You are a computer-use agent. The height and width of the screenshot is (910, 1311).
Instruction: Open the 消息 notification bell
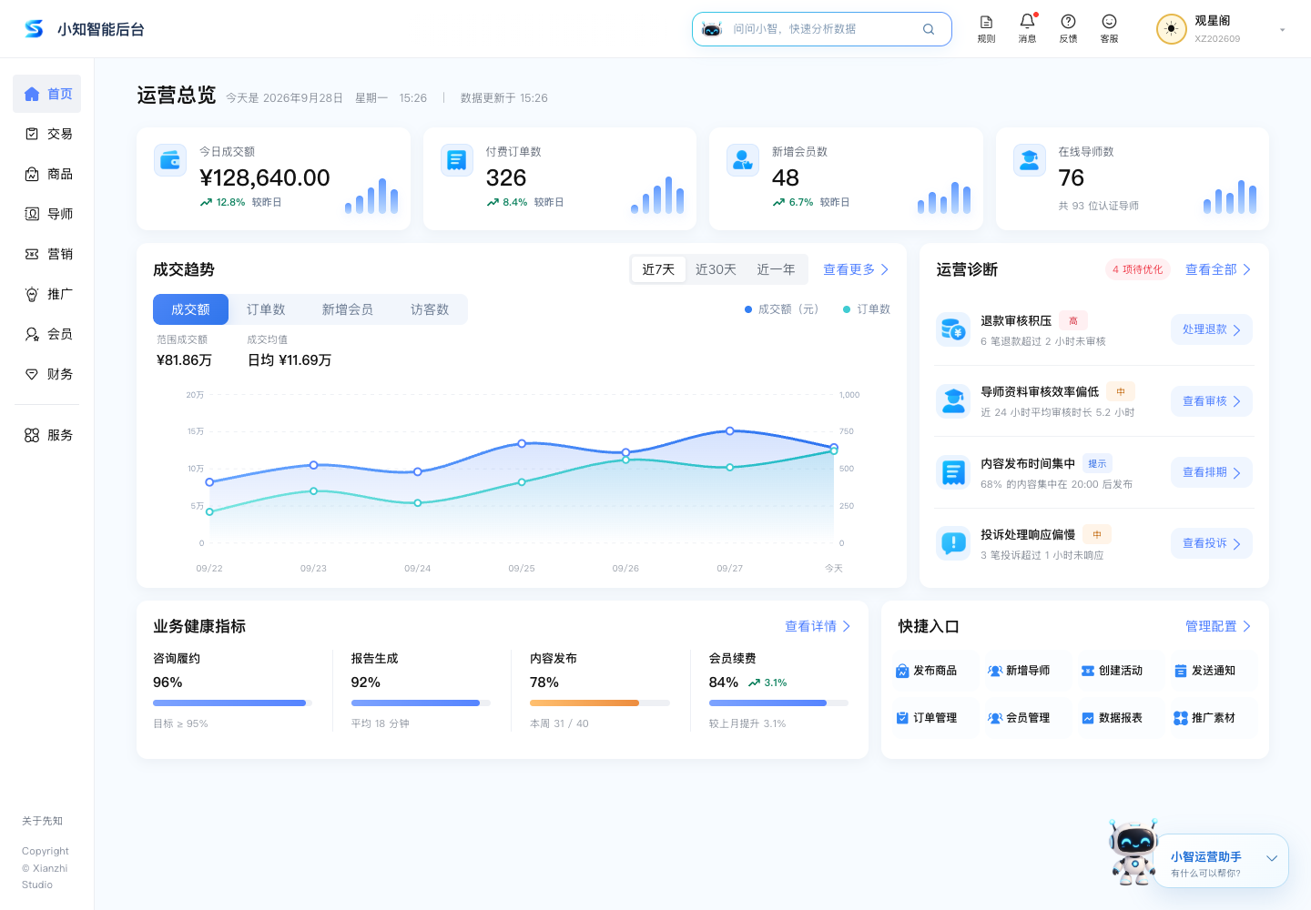click(1027, 28)
